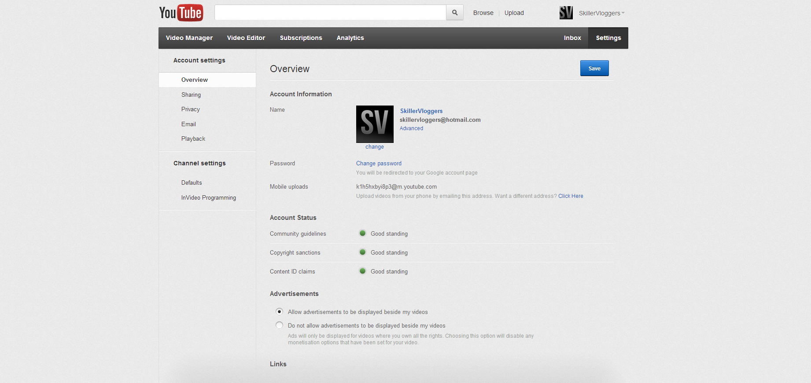Click the Change password link
Image resolution: width=811 pixels, height=383 pixels.
tap(379, 163)
